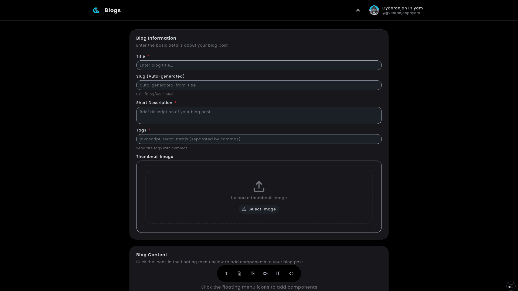Insert a video component using the camera icon

tap(265, 273)
